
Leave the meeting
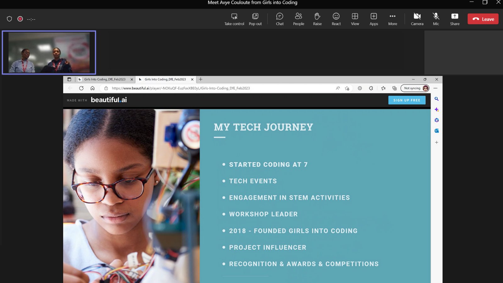[x=483, y=19]
